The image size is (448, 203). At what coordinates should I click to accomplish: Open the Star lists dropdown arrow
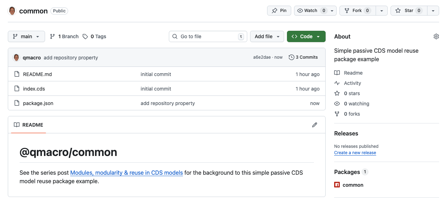click(433, 11)
